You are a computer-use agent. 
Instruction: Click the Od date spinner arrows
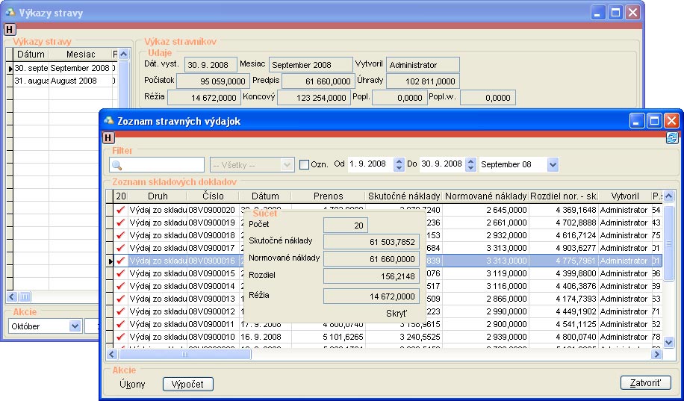399,164
